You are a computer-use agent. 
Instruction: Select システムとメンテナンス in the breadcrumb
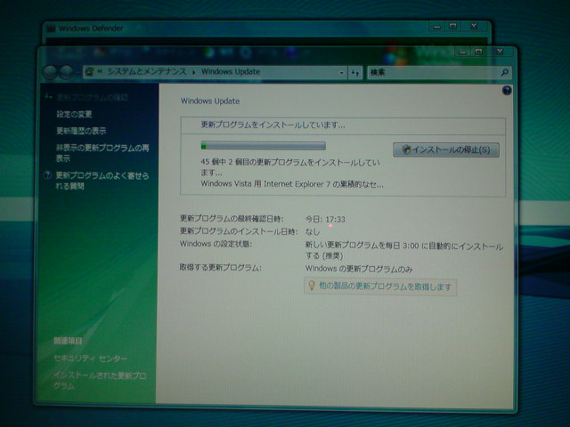point(147,71)
